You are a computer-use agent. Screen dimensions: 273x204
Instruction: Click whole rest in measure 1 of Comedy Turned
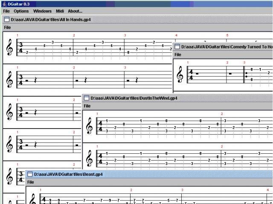(x=197, y=74)
